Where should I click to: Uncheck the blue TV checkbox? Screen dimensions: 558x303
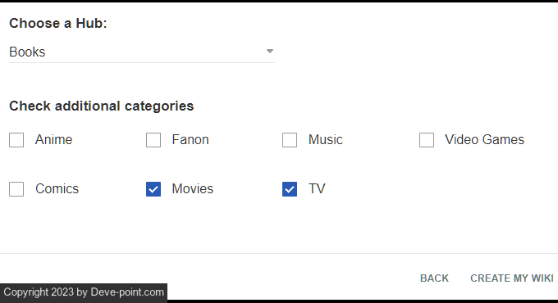tap(290, 189)
